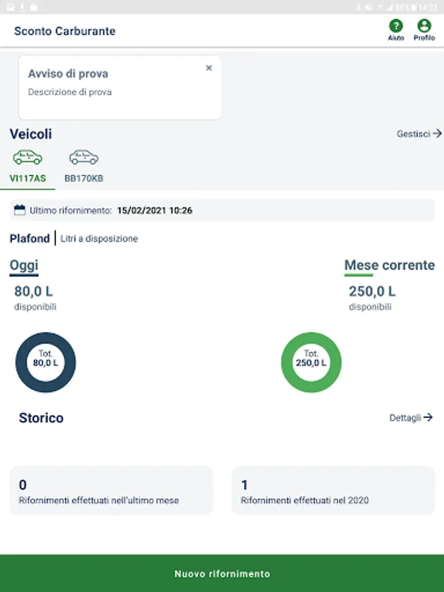Click the calendar icon beside Ultimo rifornimento
The image size is (444, 592).
pyautogui.click(x=20, y=210)
